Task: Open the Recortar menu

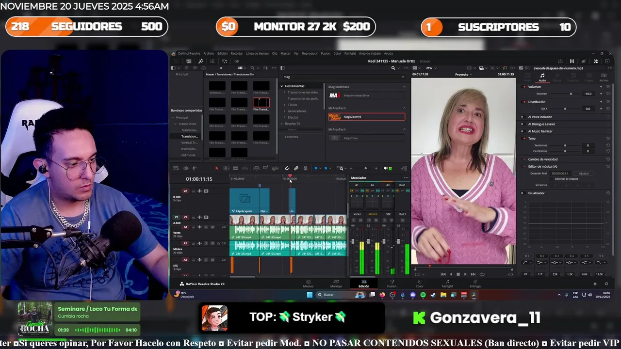Action: coord(237,53)
